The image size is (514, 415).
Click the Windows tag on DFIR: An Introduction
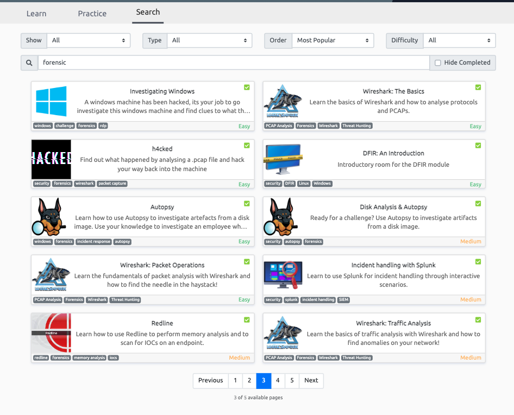click(x=322, y=184)
